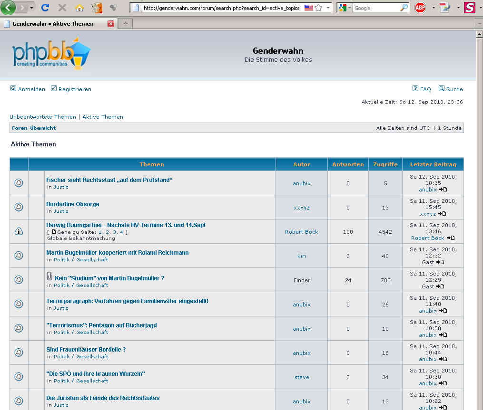Open the URL bar history dropdown arrow
Image resolution: width=483 pixels, height=410 pixels.
pos(328,8)
